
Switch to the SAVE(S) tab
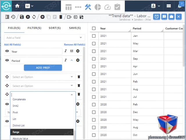tap(75, 28)
